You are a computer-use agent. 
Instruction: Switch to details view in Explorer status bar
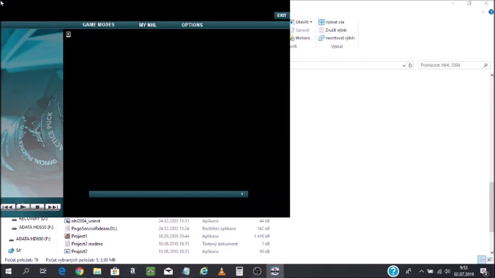pyautogui.click(x=482, y=259)
